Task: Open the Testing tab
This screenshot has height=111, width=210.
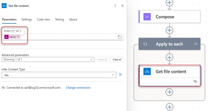Action: 59,20
